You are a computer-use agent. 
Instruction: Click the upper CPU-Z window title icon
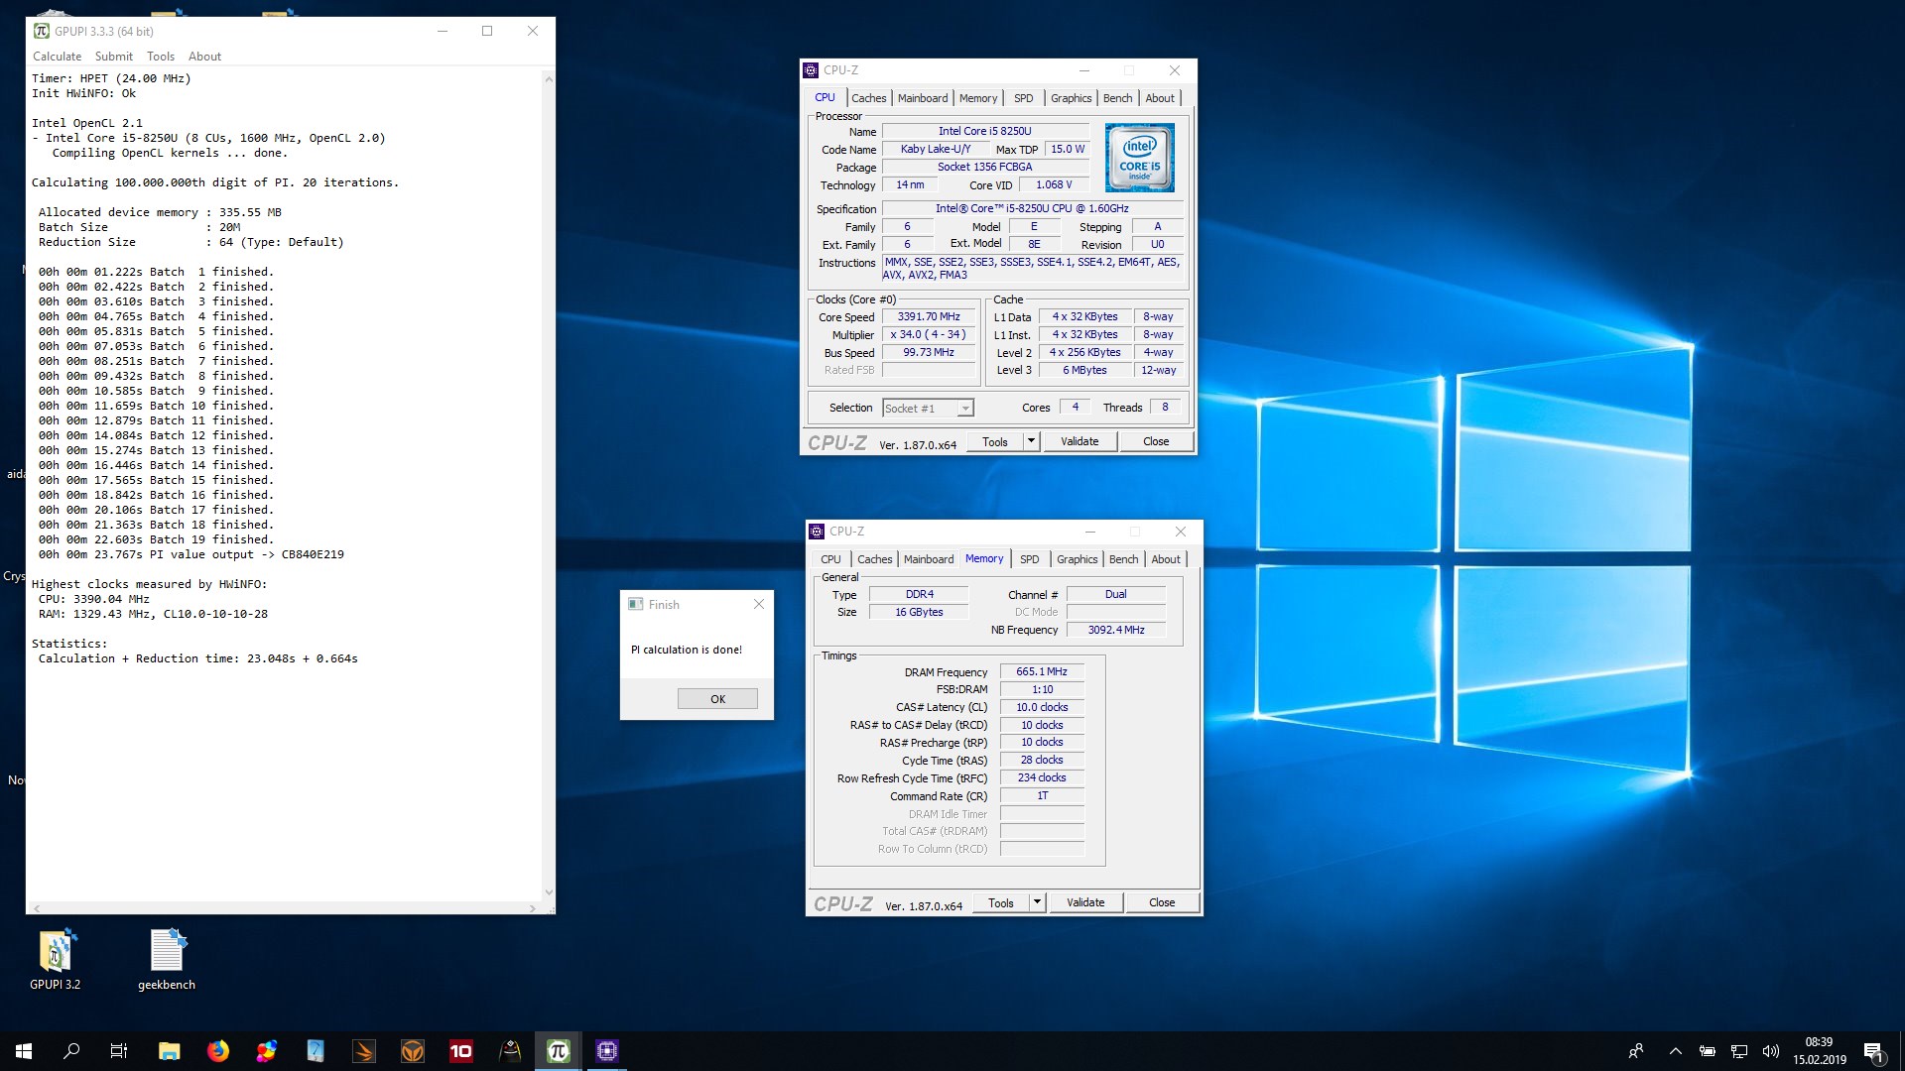pyautogui.click(x=811, y=70)
